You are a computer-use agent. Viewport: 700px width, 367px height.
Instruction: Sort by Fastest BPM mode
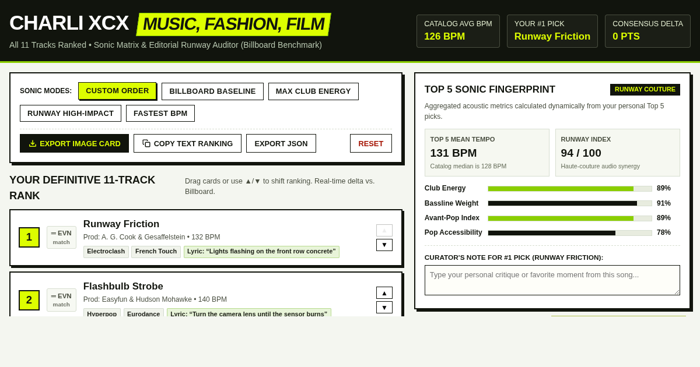(160, 113)
